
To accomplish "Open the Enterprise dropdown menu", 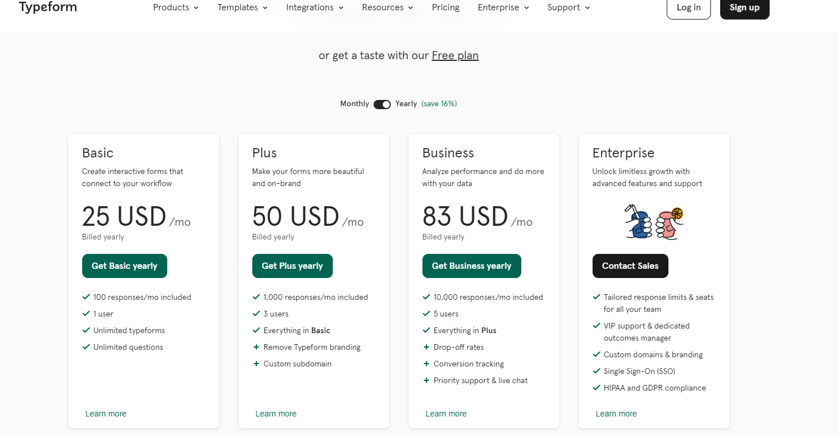I will pyautogui.click(x=503, y=7).
